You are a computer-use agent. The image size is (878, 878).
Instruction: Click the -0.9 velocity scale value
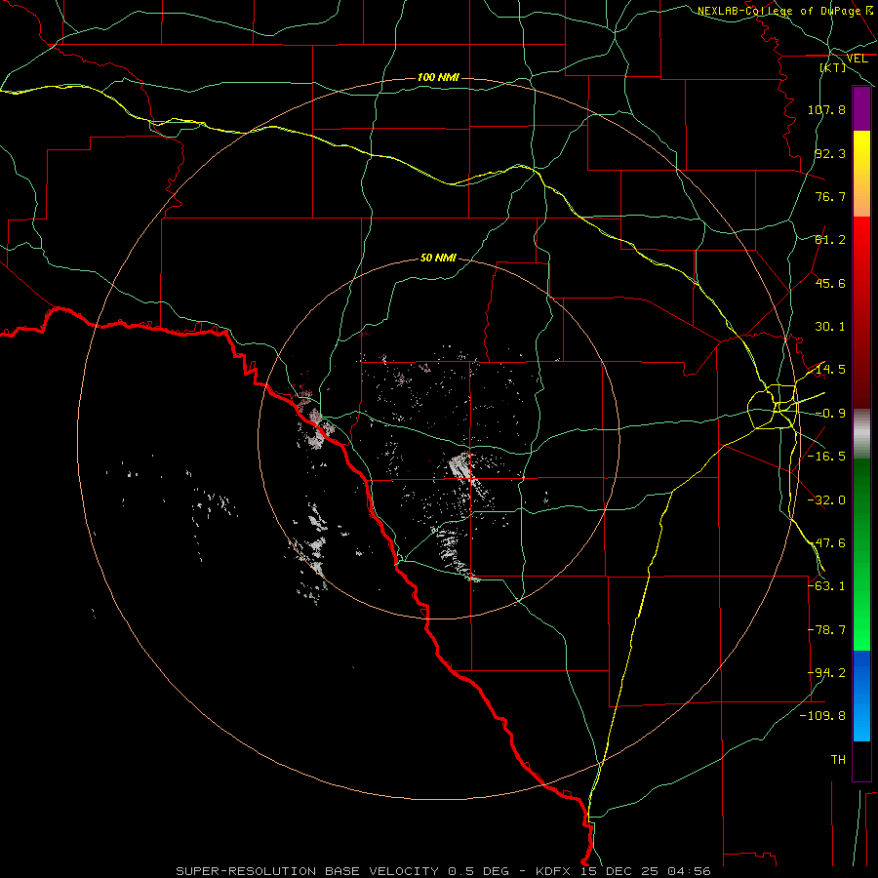(x=830, y=414)
